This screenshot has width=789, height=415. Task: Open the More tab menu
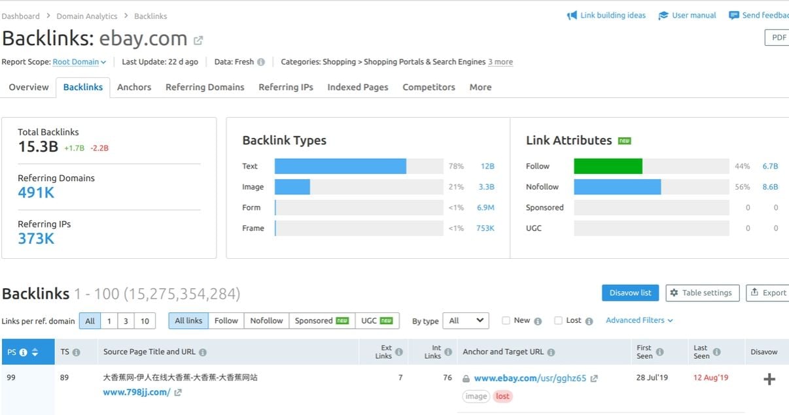(x=480, y=87)
